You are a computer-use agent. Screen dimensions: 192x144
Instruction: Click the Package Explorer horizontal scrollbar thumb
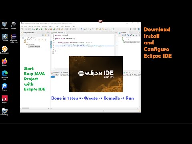[x=25, y=108]
